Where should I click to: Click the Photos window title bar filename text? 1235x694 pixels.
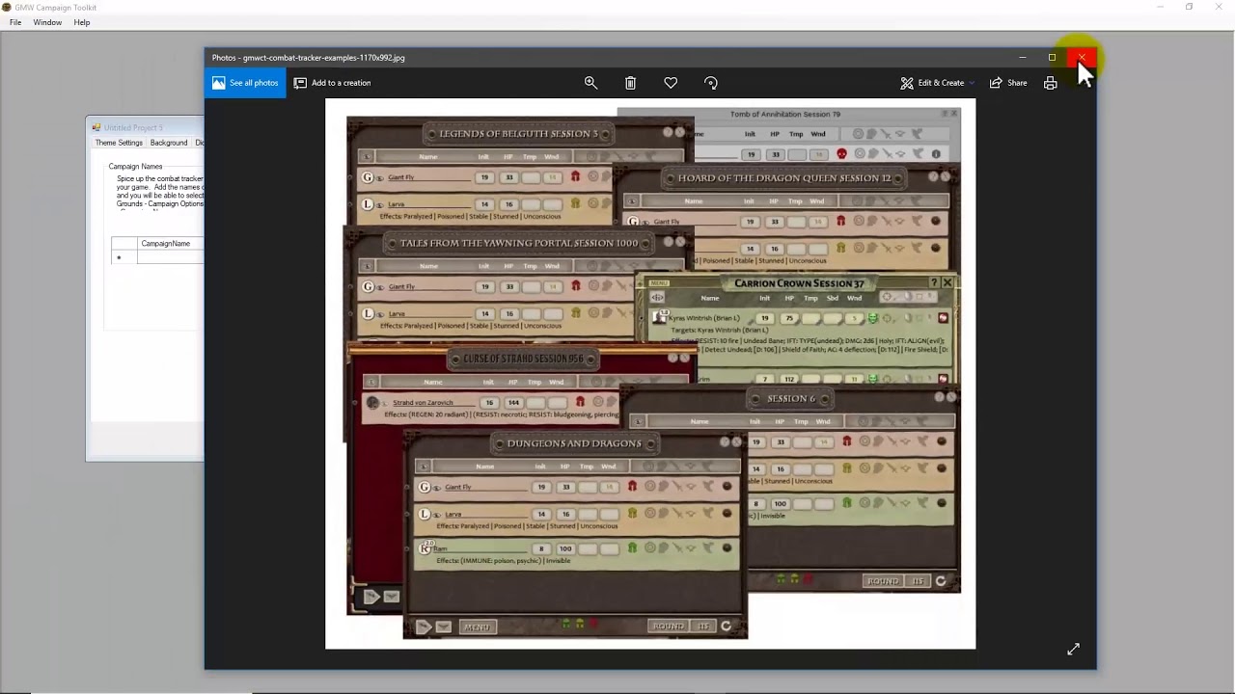pos(308,58)
